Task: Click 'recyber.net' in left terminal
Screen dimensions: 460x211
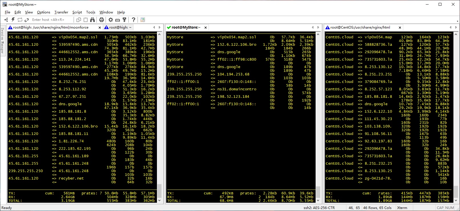Action: click(71, 178)
